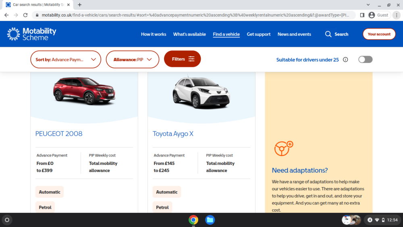Open How it works menu
This screenshot has width=403, height=227.
coord(154,34)
